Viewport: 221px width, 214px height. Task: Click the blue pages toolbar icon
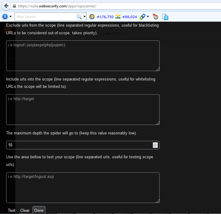[x=165, y=17]
